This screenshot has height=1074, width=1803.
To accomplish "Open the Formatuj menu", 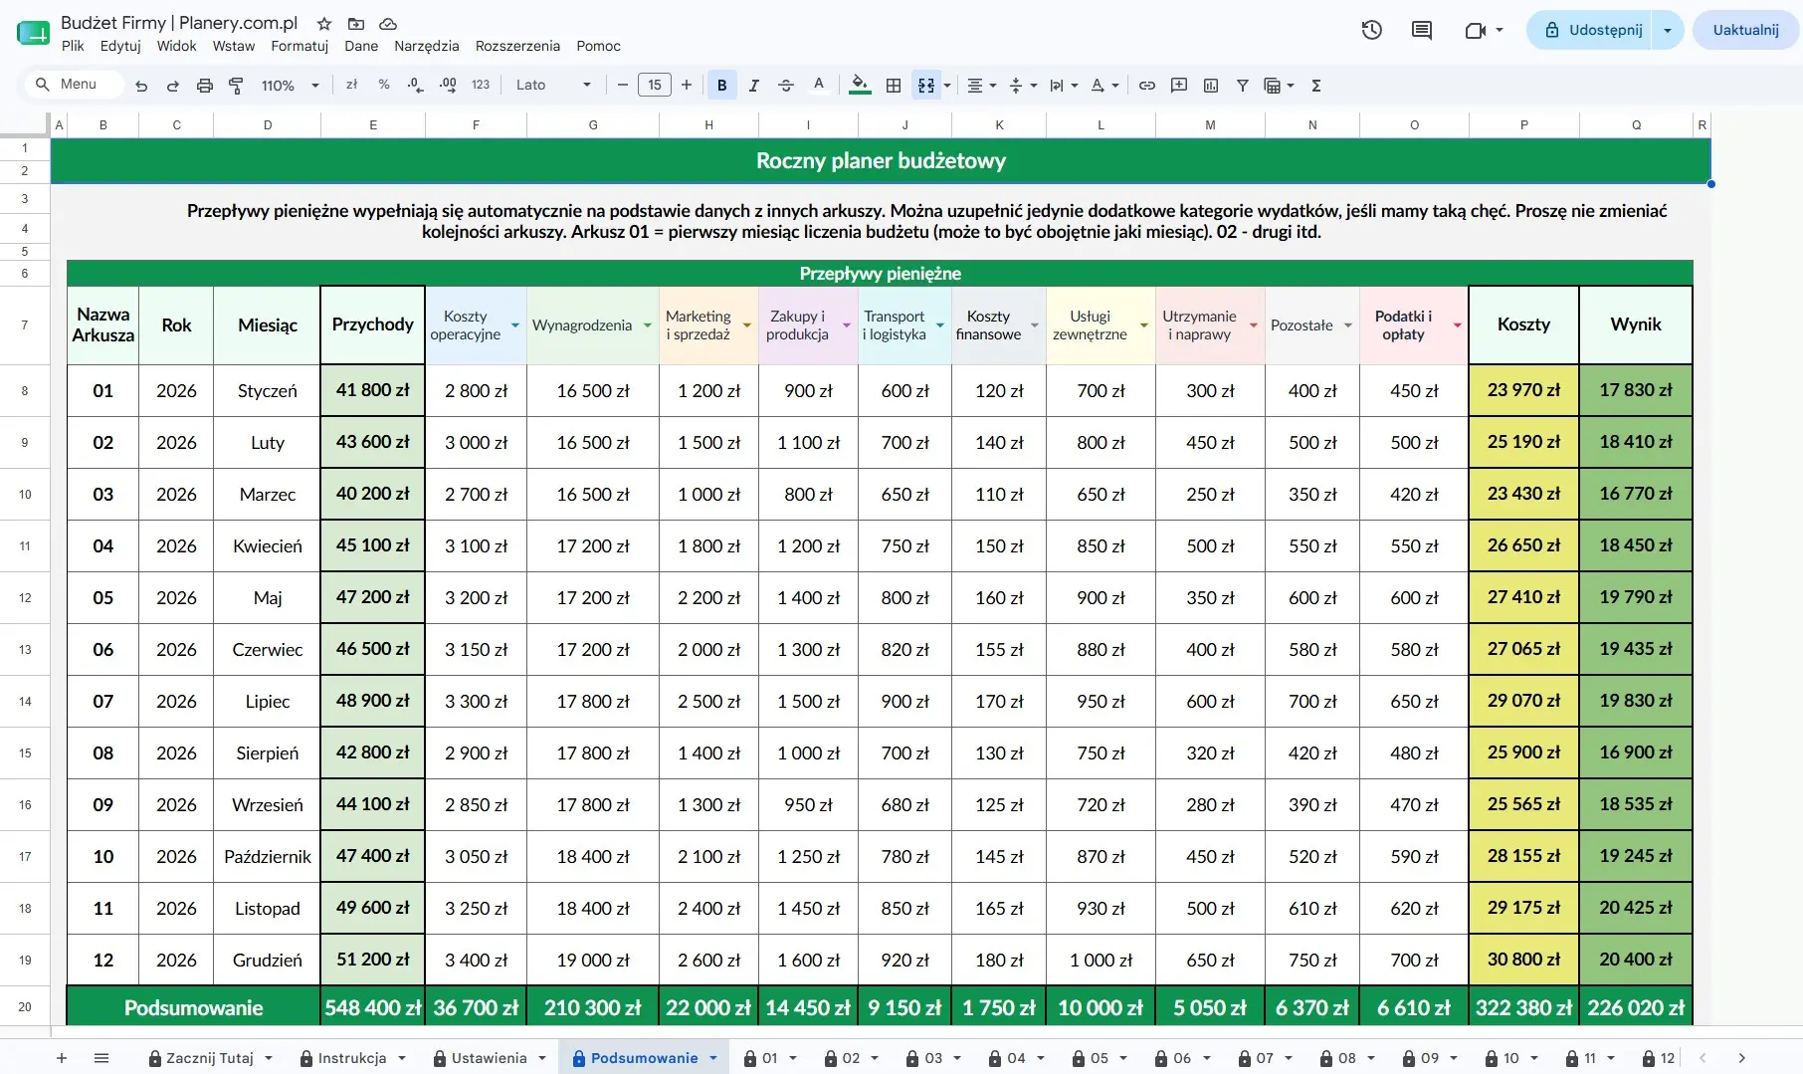I will [300, 46].
